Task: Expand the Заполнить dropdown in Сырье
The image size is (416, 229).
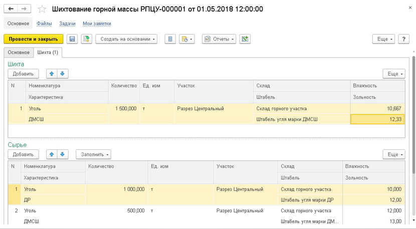Action: click(94, 154)
